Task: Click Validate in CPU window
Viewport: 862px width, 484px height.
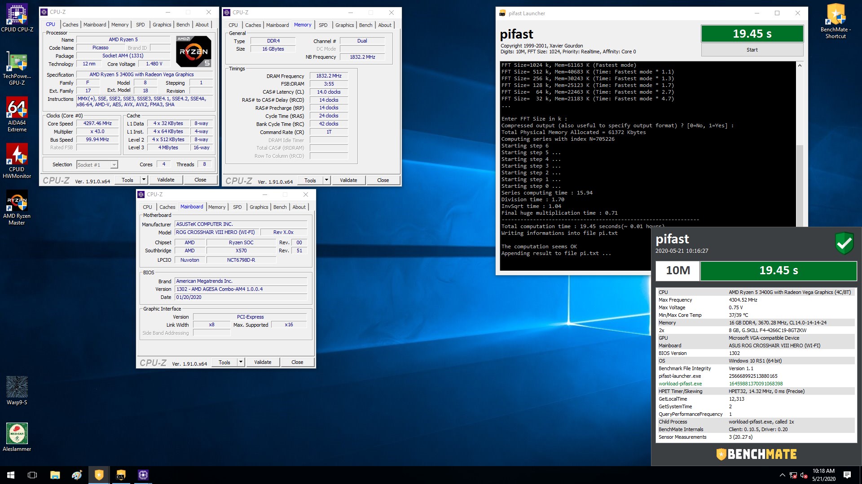Action: coord(166,180)
